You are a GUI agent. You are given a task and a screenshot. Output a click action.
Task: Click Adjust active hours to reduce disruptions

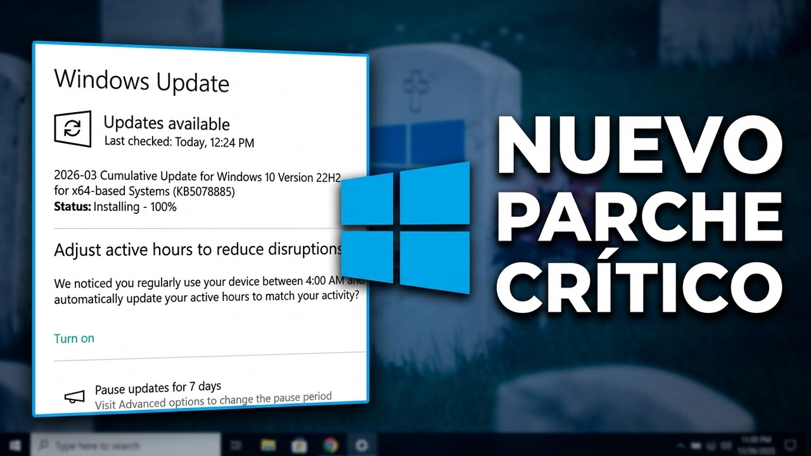coord(198,249)
